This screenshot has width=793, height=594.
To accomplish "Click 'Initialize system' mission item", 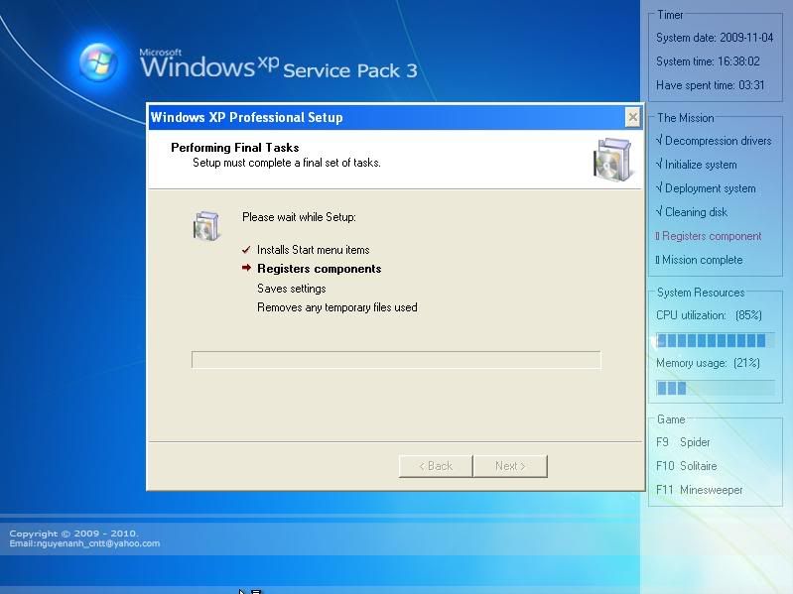I will tap(697, 165).
